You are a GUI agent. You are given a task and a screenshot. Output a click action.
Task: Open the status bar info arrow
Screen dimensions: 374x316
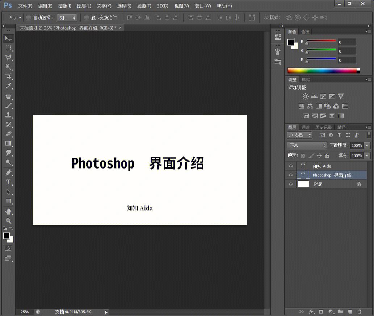click(x=106, y=312)
